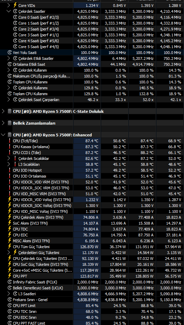Click the 92.130 W core power value

pyautogui.click(x=90, y=259)
